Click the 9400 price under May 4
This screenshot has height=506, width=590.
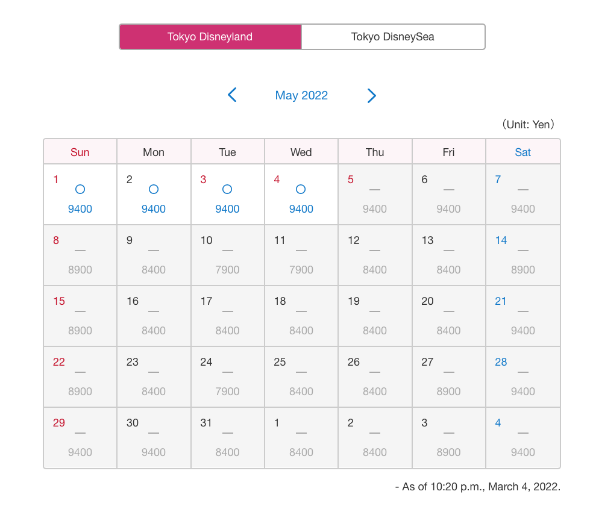[x=301, y=209]
